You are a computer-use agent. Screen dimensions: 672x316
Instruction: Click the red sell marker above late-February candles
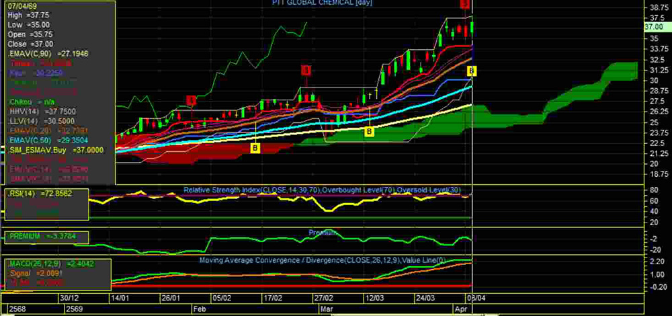[306, 70]
